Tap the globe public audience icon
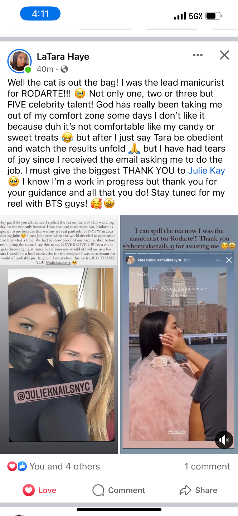The image size is (238, 516). 64,69
